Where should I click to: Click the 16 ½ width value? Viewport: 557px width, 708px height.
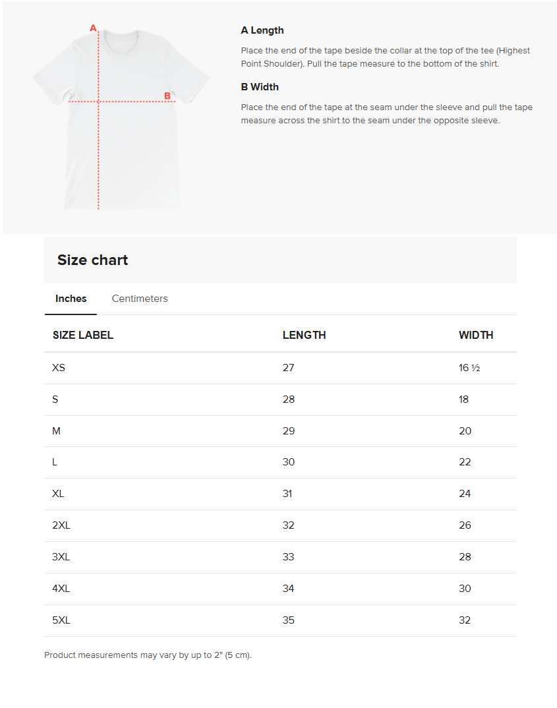[x=469, y=368]
